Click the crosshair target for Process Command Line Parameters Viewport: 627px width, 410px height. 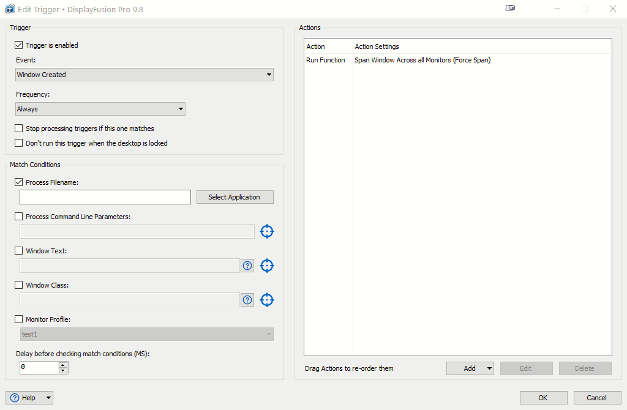(x=267, y=231)
